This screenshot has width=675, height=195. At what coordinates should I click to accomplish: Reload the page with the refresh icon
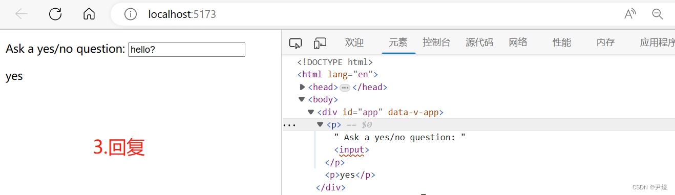55,14
